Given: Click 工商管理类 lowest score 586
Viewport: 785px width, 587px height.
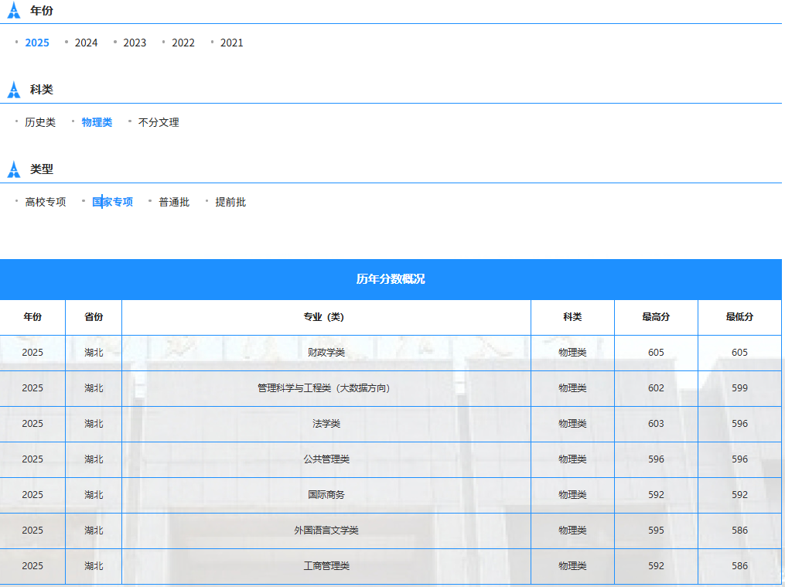Looking at the screenshot, I should point(739,566).
